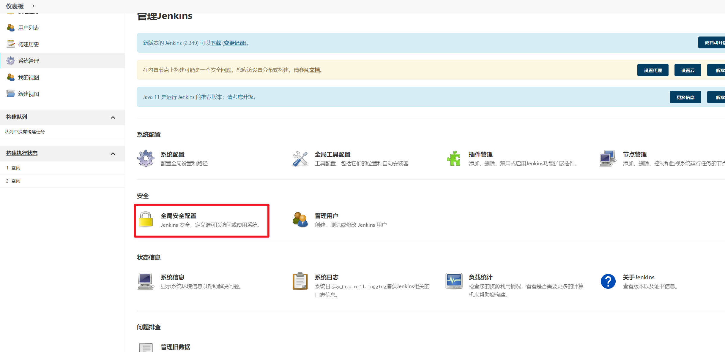Screen dimensions: 725x352
Task: Click the 设置云 button
Action: click(688, 70)
